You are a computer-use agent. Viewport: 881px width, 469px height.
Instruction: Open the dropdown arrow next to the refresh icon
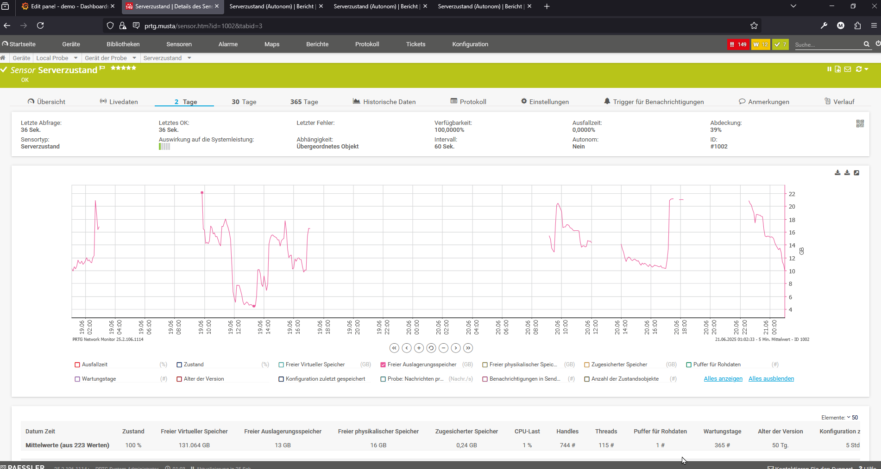coord(866,69)
